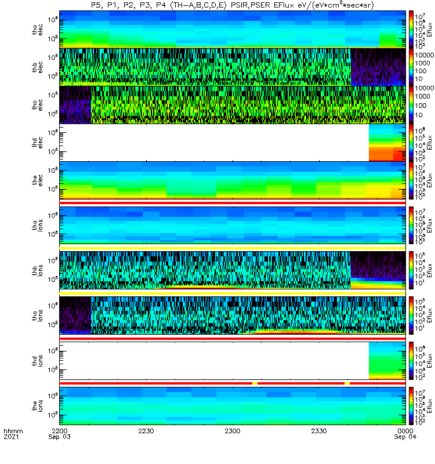Click the color bar beside the thb elec panel
The image size is (435, 464).
(411, 67)
